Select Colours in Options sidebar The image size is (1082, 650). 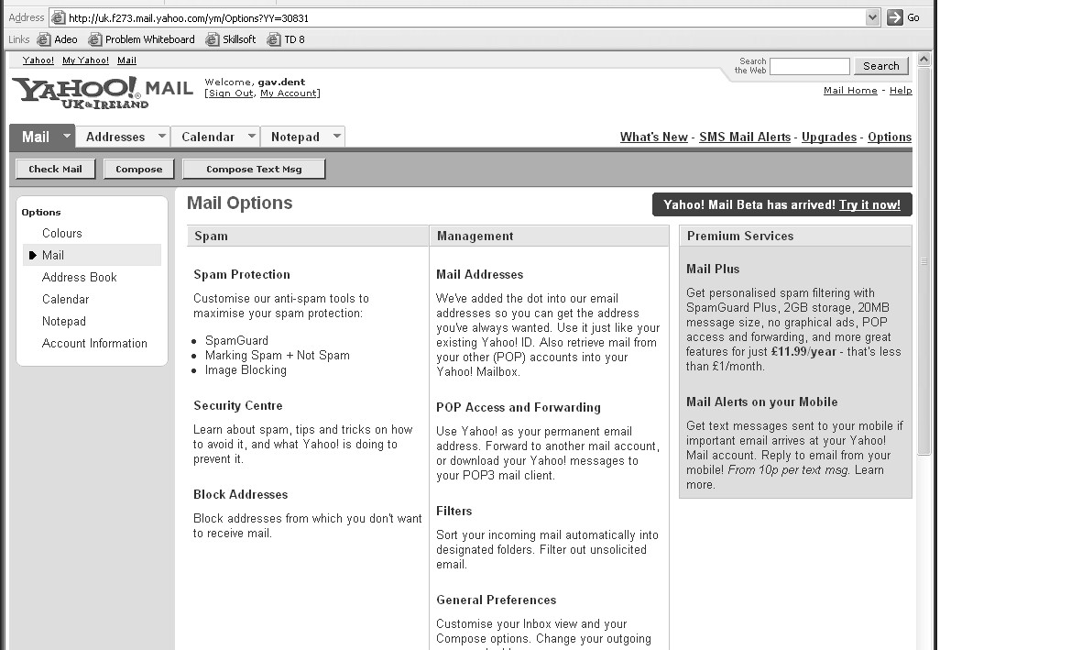(x=62, y=234)
